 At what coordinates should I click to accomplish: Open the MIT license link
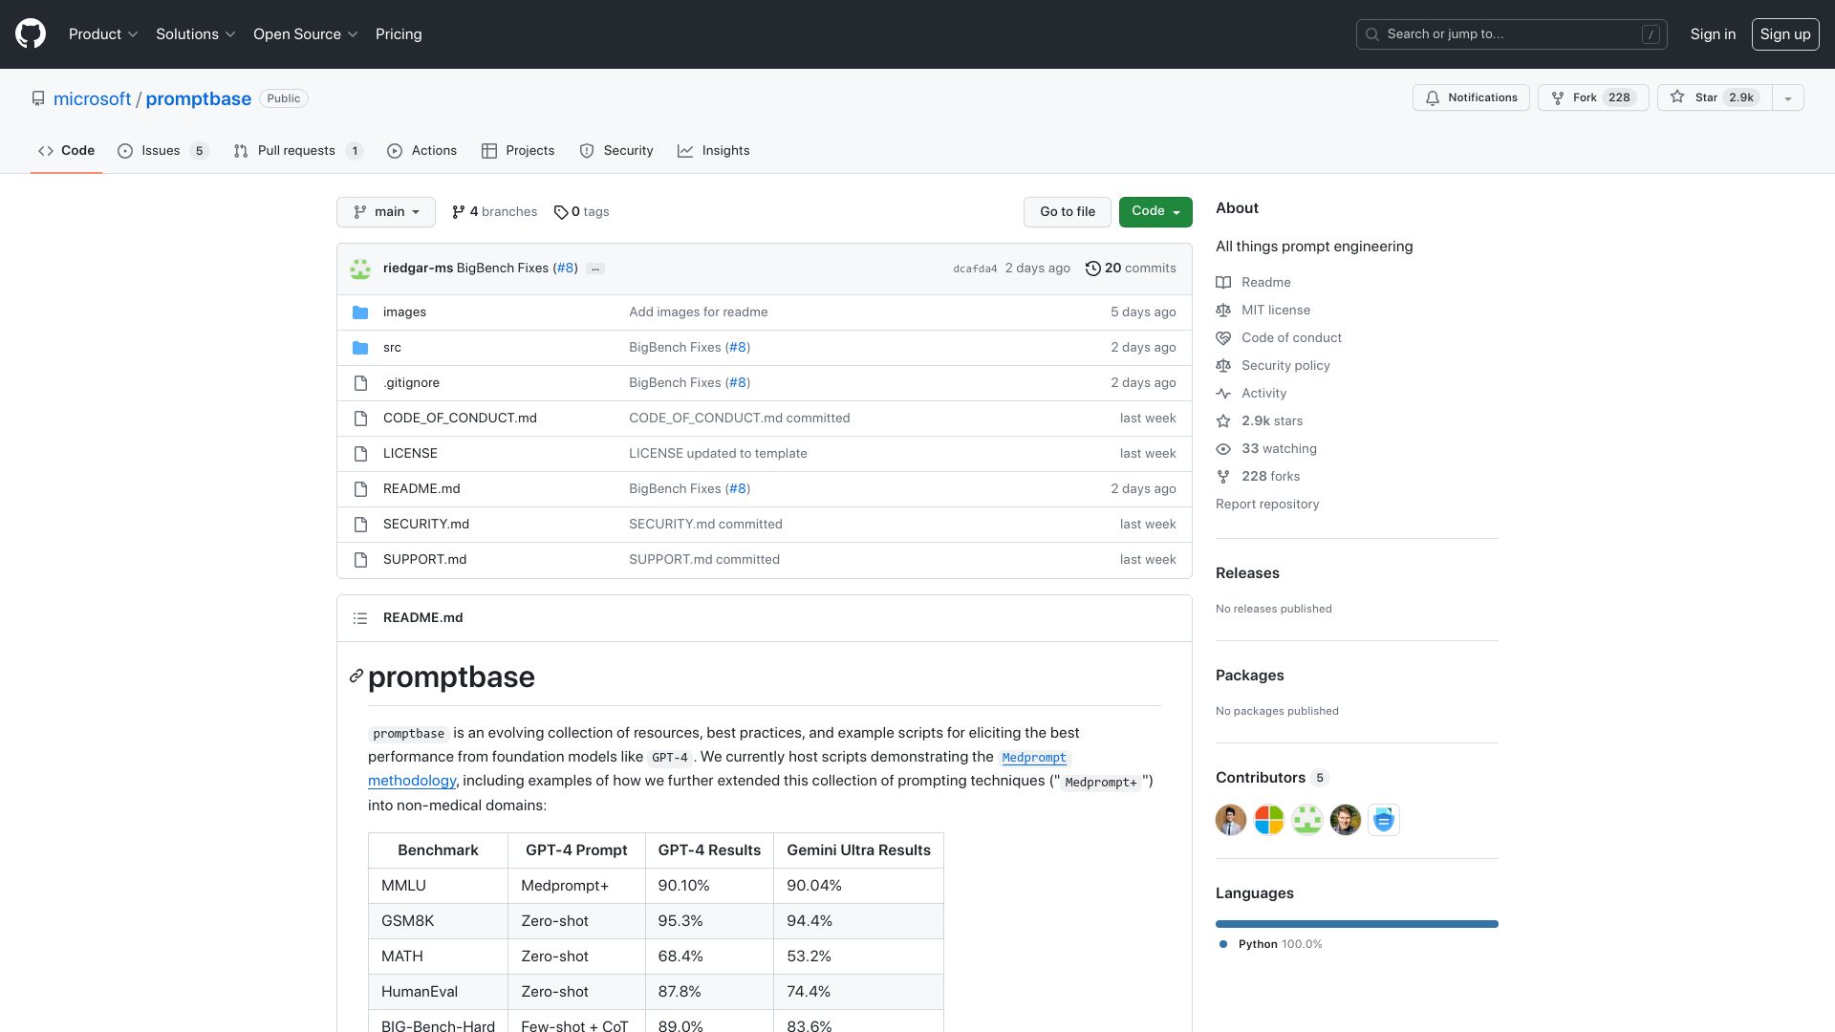click(x=1276, y=311)
